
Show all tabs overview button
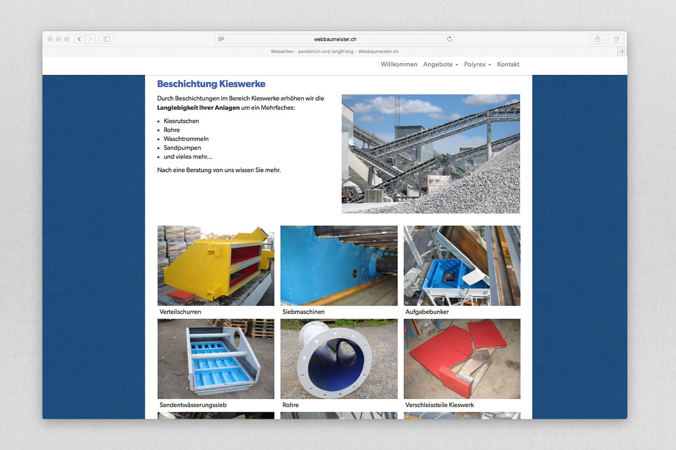click(x=616, y=39)
